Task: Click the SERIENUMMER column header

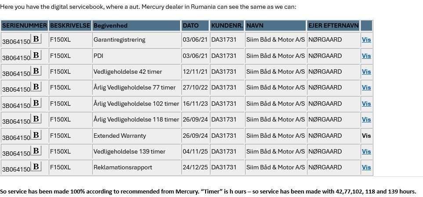Action: [25, 25]
